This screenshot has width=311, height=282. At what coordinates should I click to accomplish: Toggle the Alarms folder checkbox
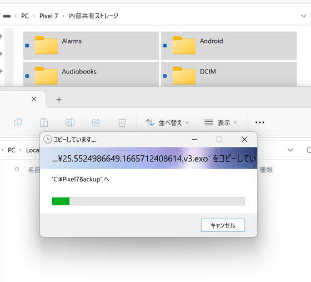tap(27, 46)
